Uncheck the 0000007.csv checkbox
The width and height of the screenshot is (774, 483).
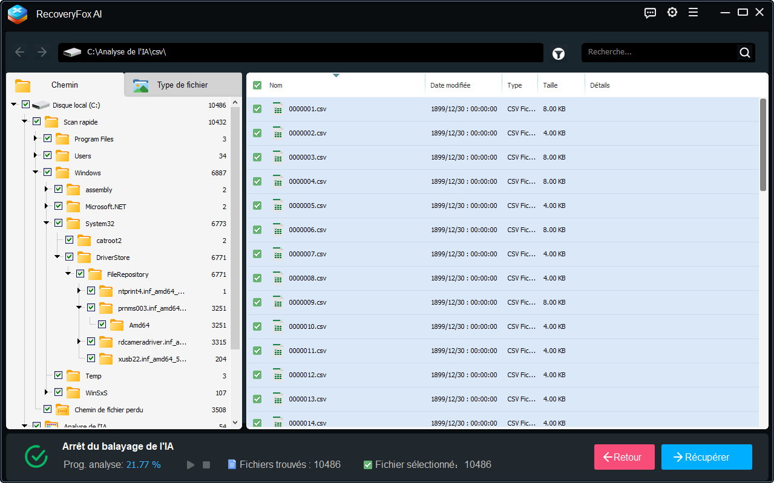point(257,254)
